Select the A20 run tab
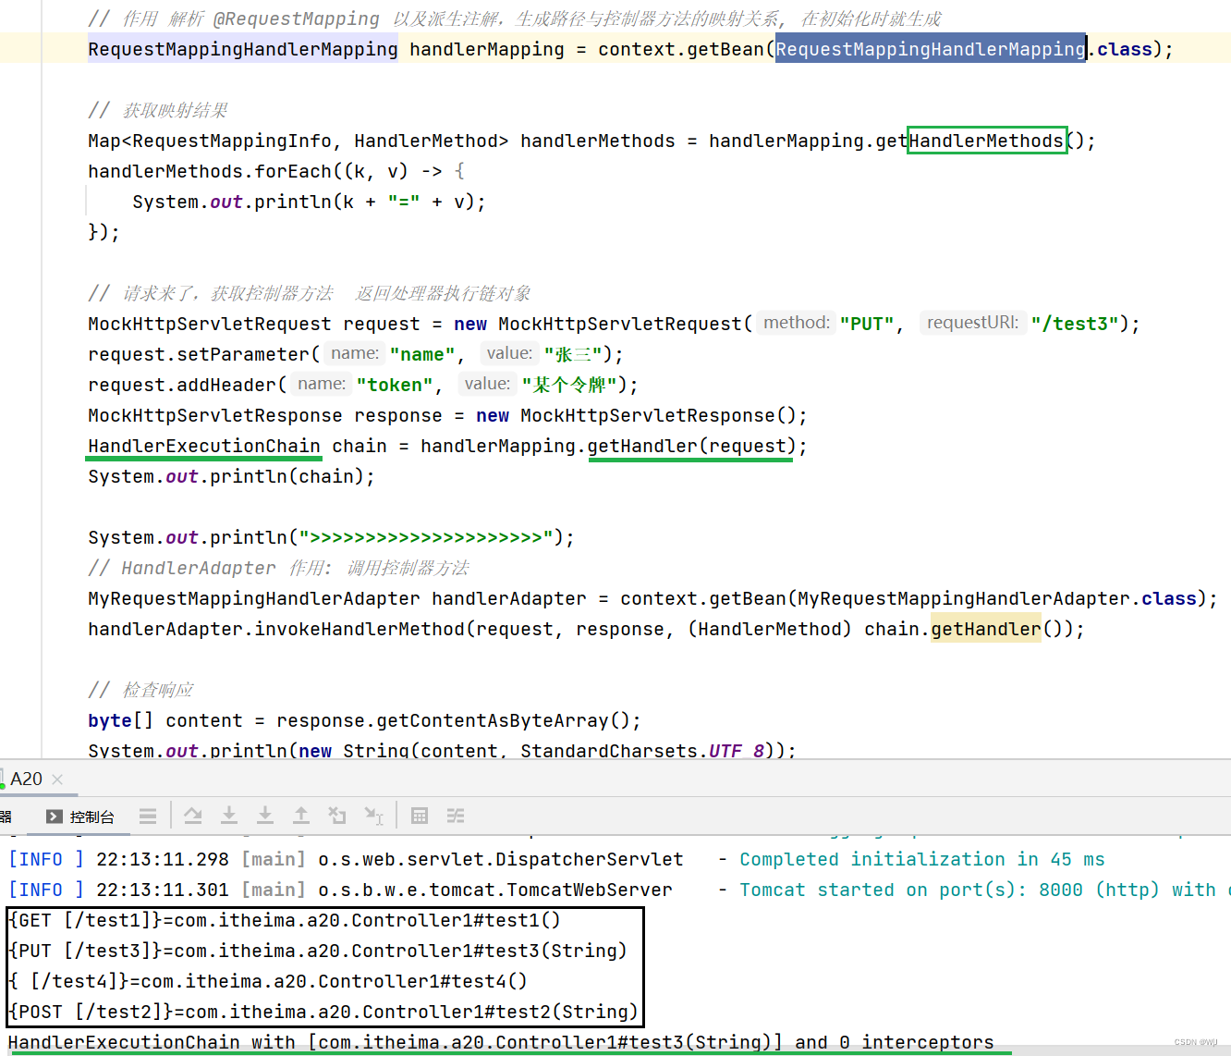This screenshot has height=1056, width=1231. (26, 779)
